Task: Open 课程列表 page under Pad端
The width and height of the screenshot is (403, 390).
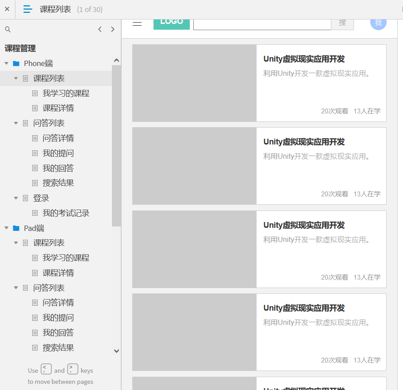Action: [x=49, y=243]
